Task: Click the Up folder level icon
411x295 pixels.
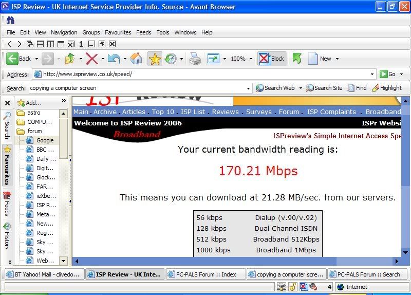Action: 70,59
